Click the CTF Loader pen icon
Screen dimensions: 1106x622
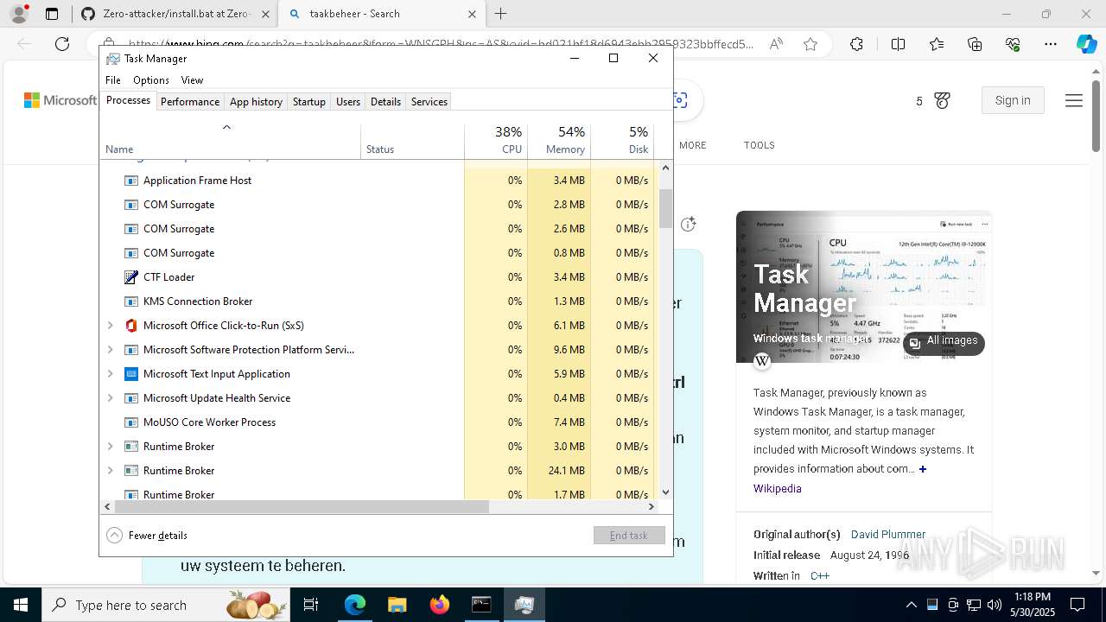click(131, 277)
